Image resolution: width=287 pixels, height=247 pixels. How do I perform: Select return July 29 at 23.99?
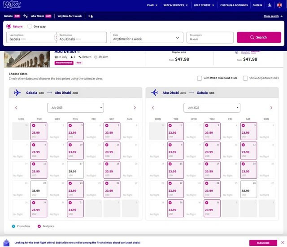point(175,208)
